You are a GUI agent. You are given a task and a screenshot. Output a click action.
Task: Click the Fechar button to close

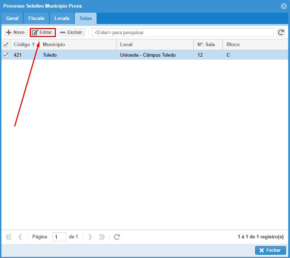pyautogui.click(x=270, y=250)
